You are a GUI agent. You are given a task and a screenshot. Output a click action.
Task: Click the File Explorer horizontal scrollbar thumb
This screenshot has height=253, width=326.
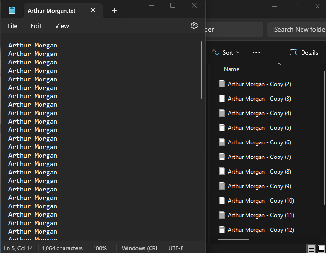233,240
